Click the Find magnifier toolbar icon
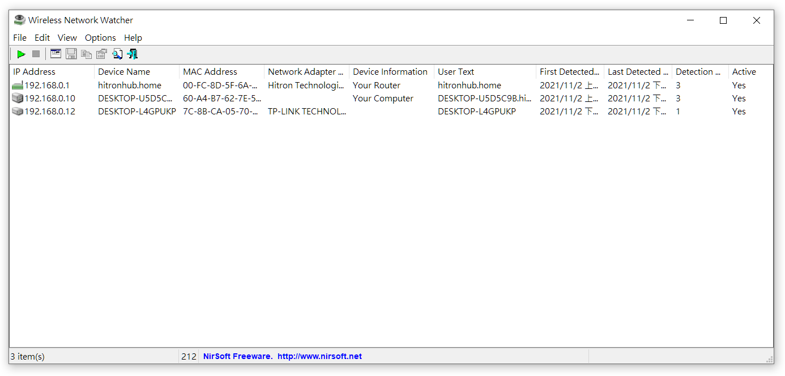785x376 pixels. pos(117,54)
